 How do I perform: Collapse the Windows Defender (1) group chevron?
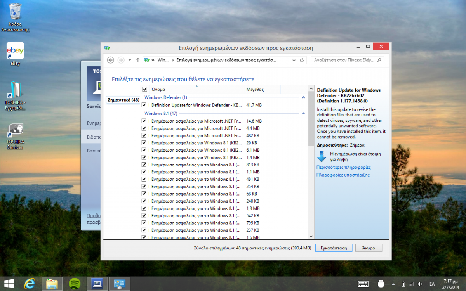(303, 97)
